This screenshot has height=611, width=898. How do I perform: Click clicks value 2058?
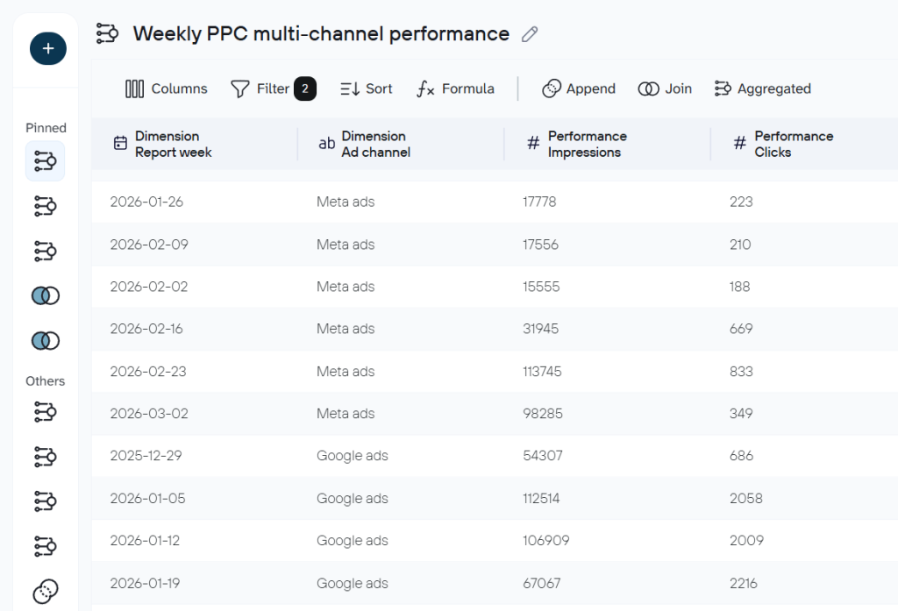click(x=746, y=499)
